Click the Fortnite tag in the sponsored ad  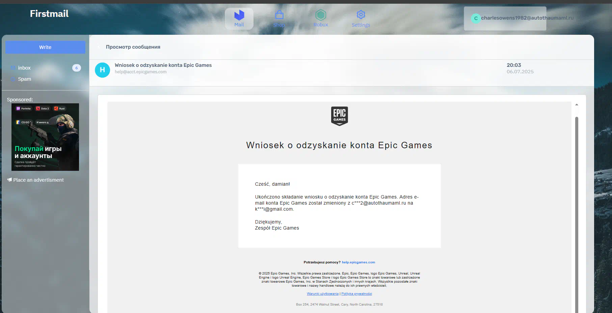24,108
